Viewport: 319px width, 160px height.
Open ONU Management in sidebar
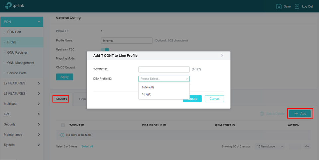click(x=21, y=63)
